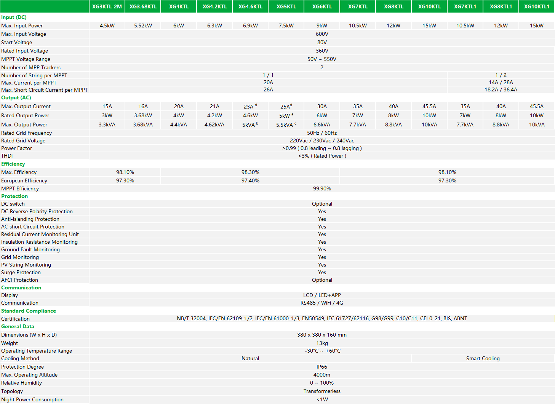Click the Smart Cooling value
This screenshot has height=404, width=555.
483,358
